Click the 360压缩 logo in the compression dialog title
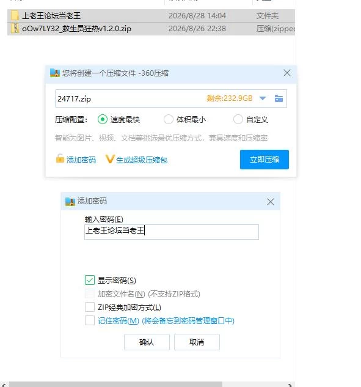This screenshot has height=387, width=361. pyautogui.click(x=55, y=73)
